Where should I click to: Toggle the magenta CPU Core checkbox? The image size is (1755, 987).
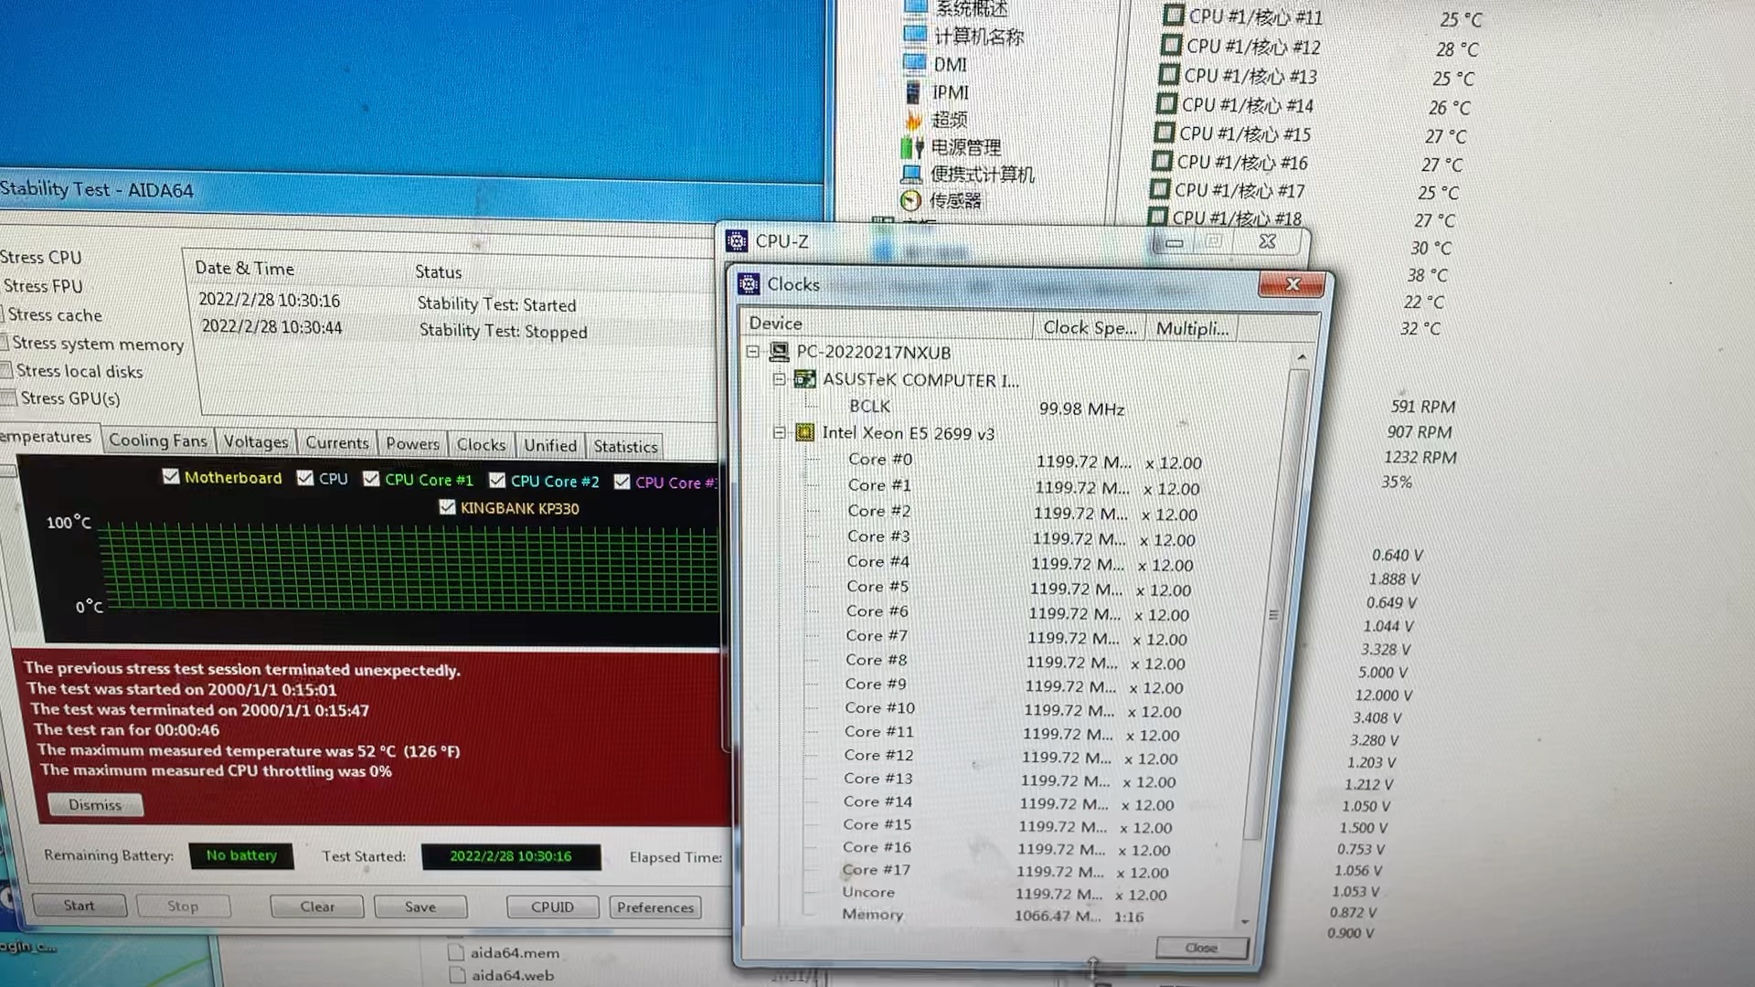[622, 482]
